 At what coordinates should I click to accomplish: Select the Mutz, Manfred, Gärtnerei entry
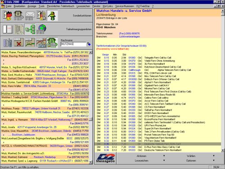point(45,157)
